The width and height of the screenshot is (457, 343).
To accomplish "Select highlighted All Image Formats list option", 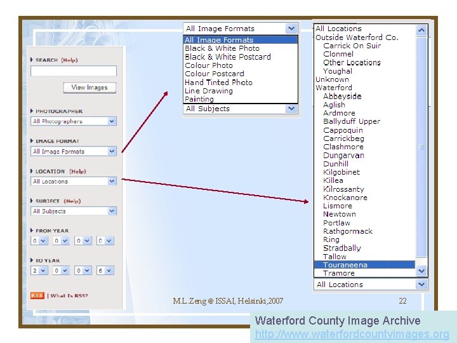I will click(241, 40).
